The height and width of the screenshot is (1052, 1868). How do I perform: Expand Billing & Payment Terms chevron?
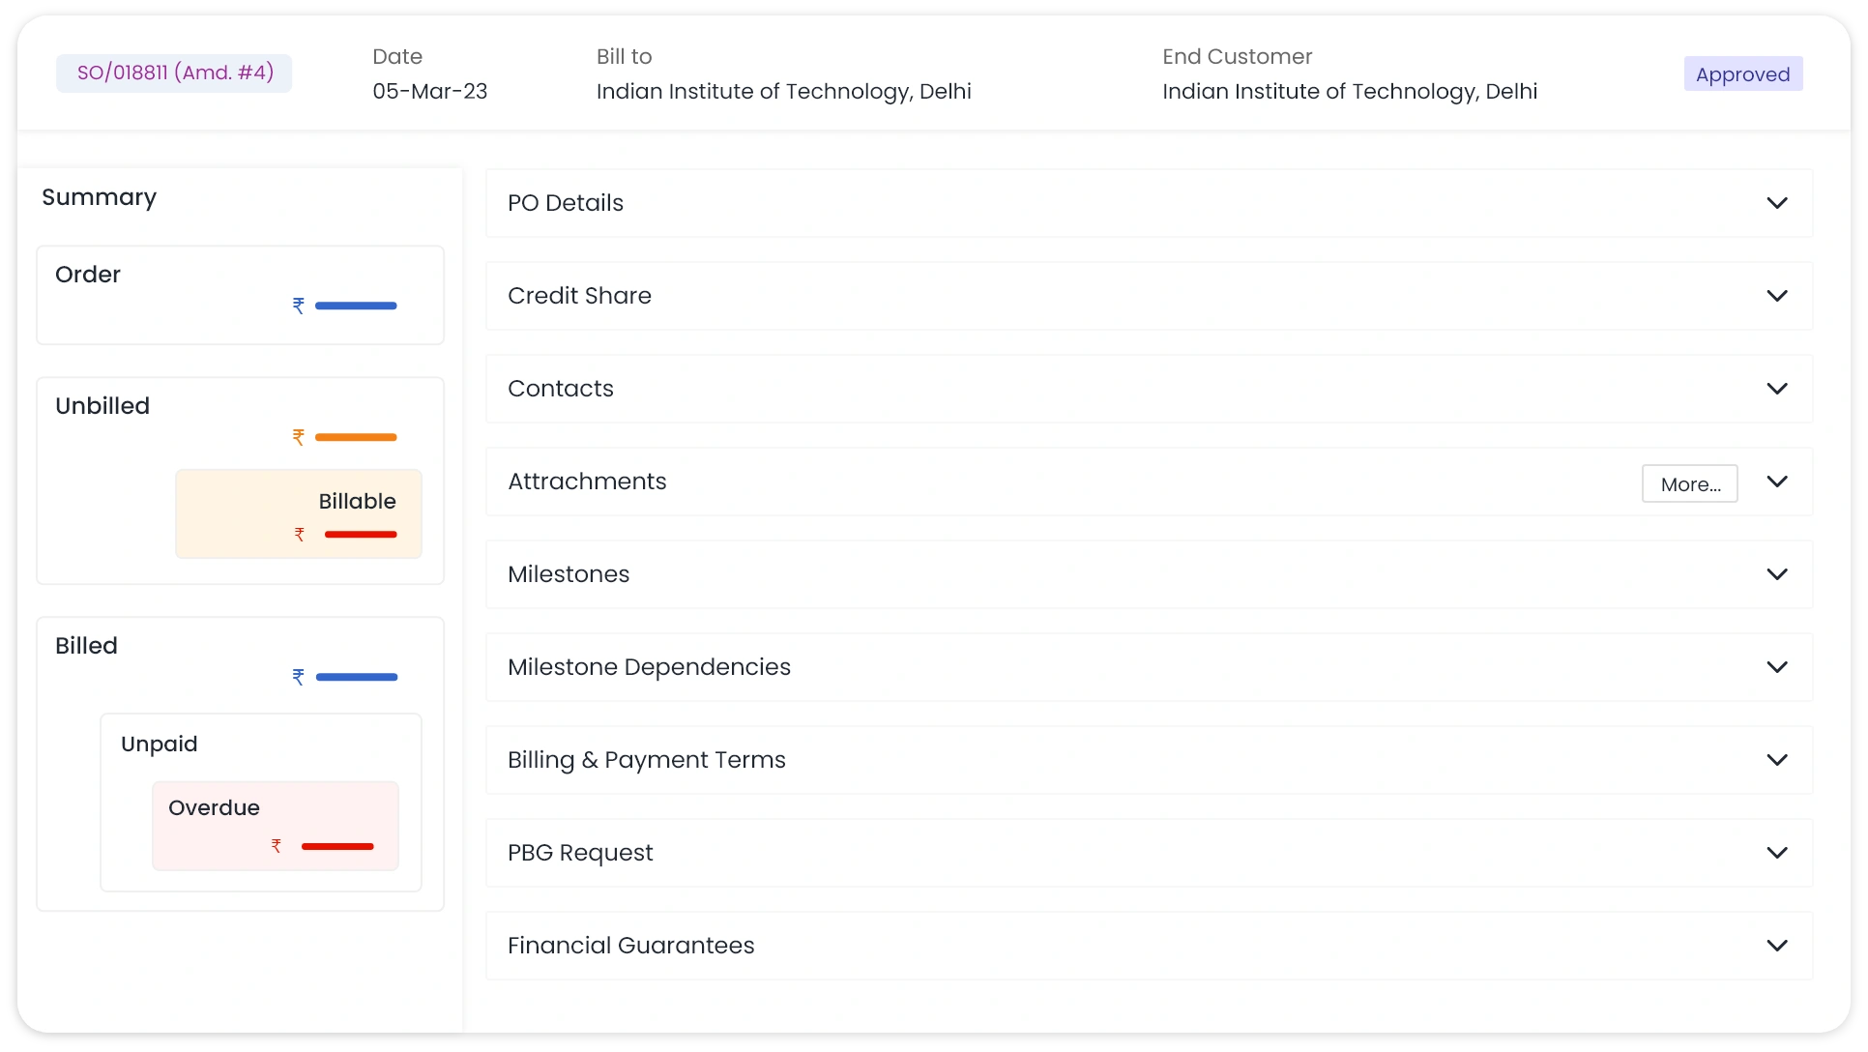coord(1776,760)
